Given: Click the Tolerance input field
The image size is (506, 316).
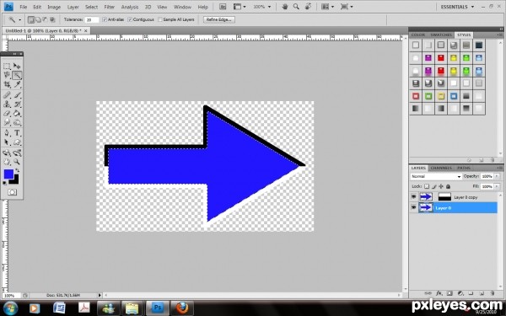Looking at the screenshot, I should click(x=92, y=19).
